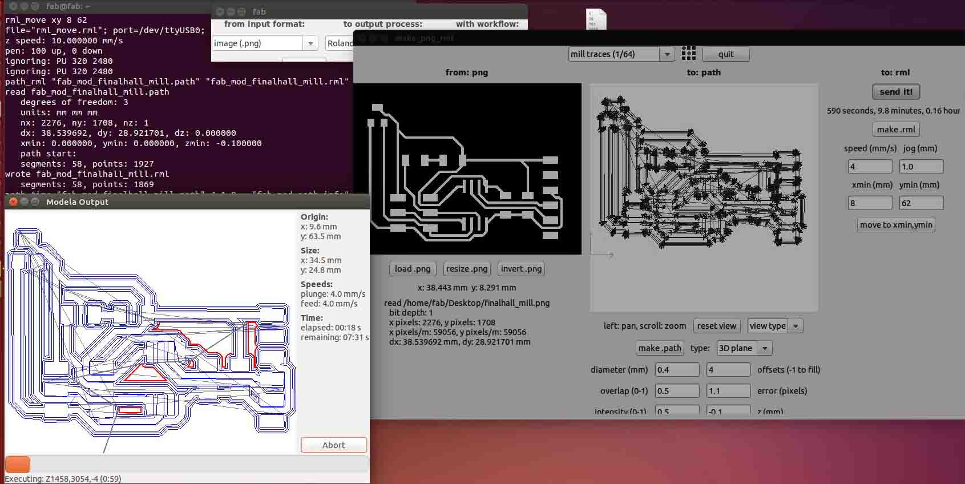965x484 pixels.
Task: Click the xmin (mm) input field
Action: [870, 203]
